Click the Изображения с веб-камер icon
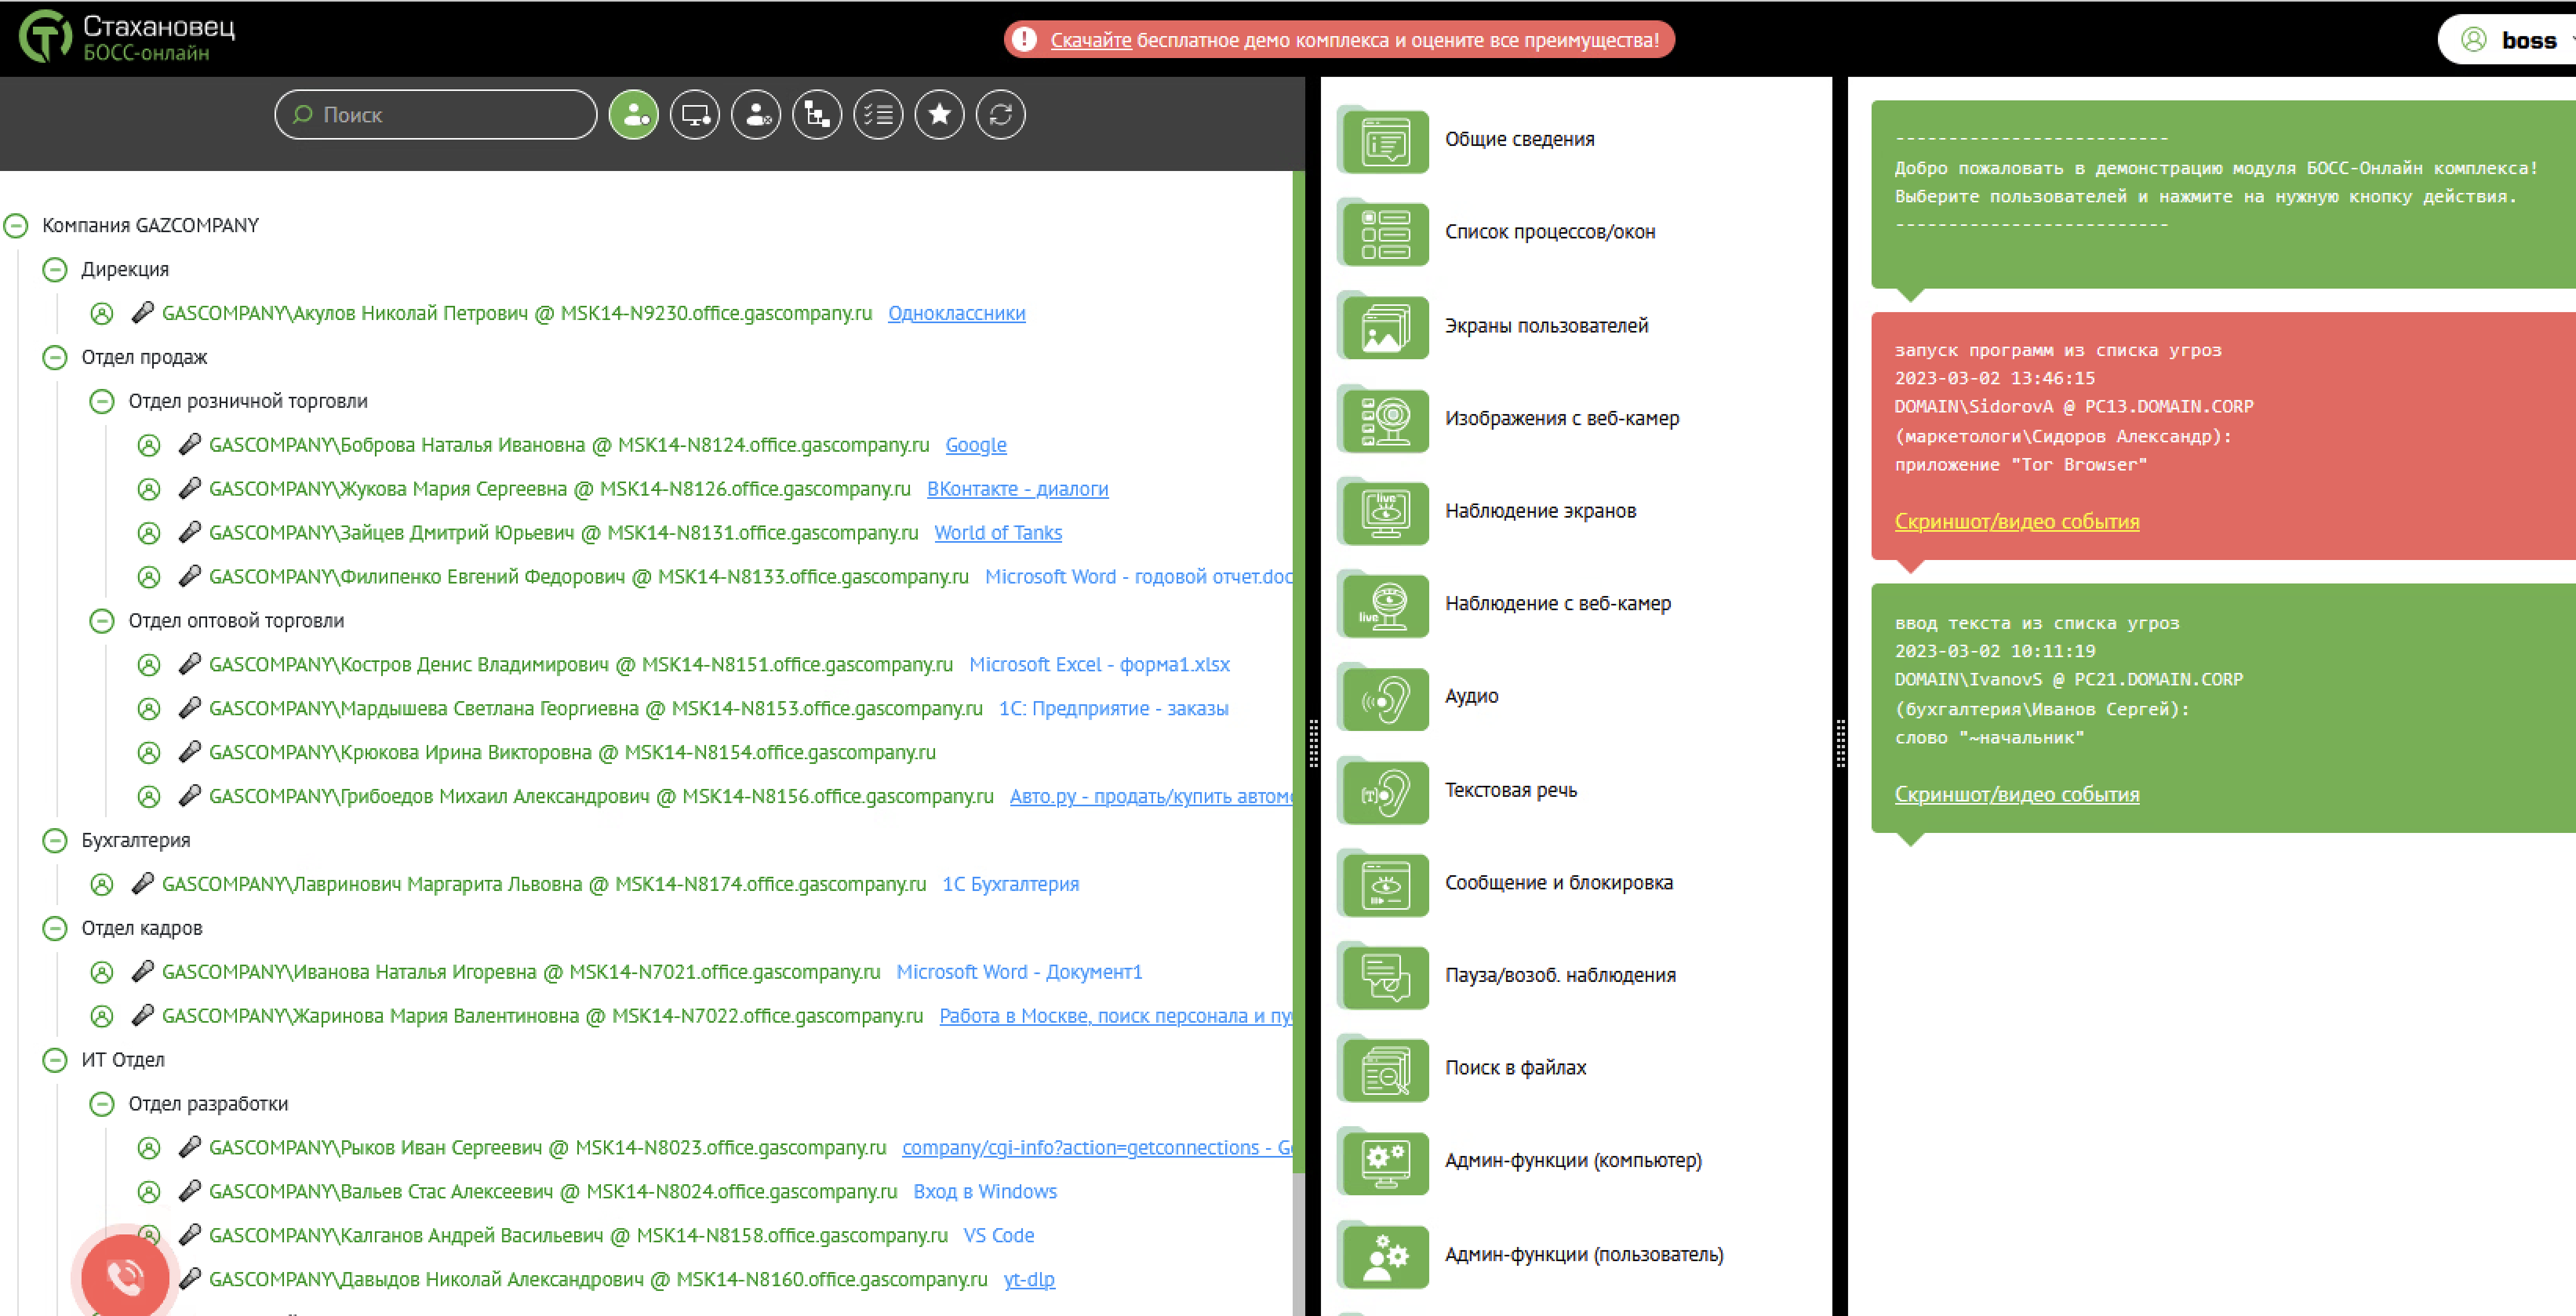The width and height of the screenshot is (2576, 1316). 1385,420
